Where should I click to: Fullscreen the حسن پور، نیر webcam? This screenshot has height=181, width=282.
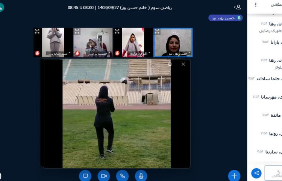point(157,32)
